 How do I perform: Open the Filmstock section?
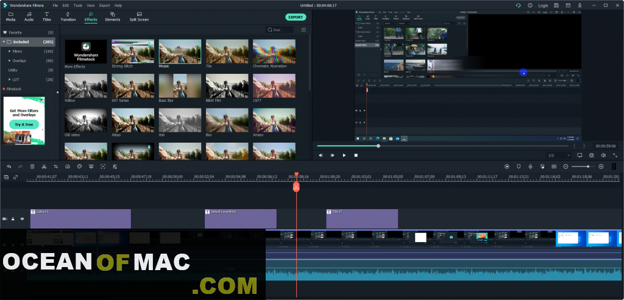pos(14,89)
